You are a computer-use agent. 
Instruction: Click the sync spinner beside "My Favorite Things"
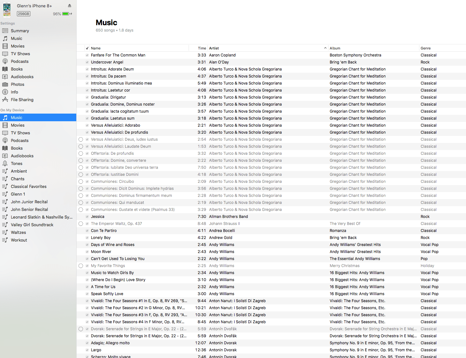pos(81,265)
